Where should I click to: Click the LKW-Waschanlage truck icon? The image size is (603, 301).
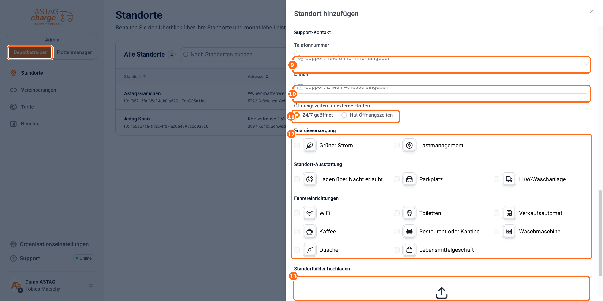509,179
